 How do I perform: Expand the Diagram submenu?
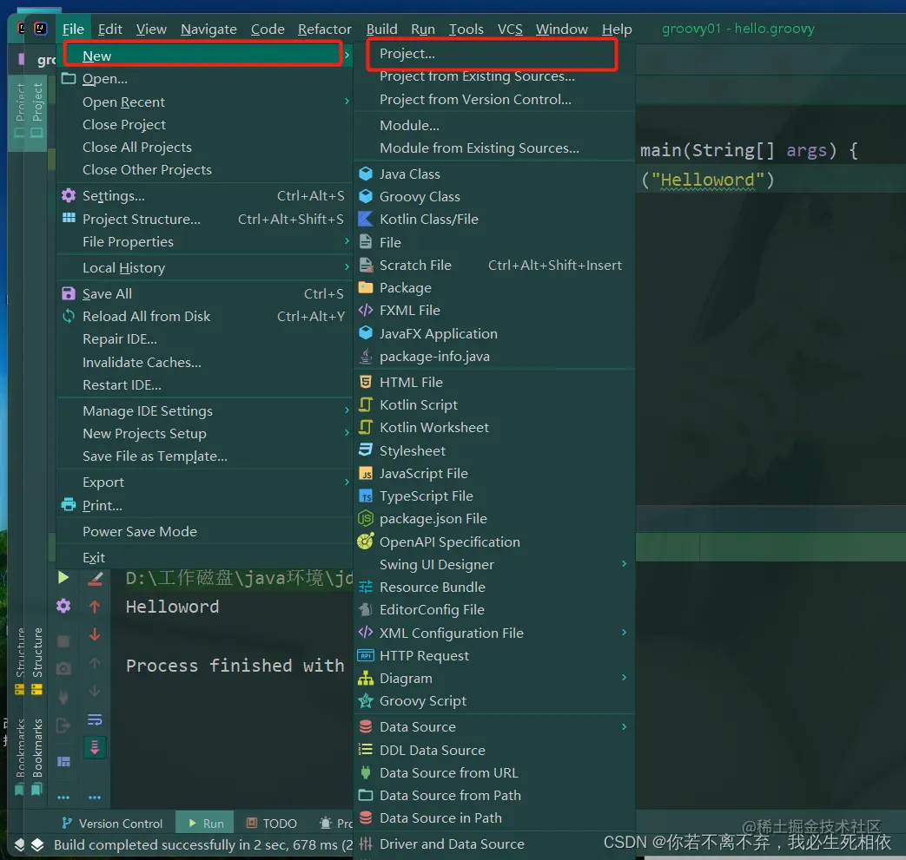(x=624, y=677)
